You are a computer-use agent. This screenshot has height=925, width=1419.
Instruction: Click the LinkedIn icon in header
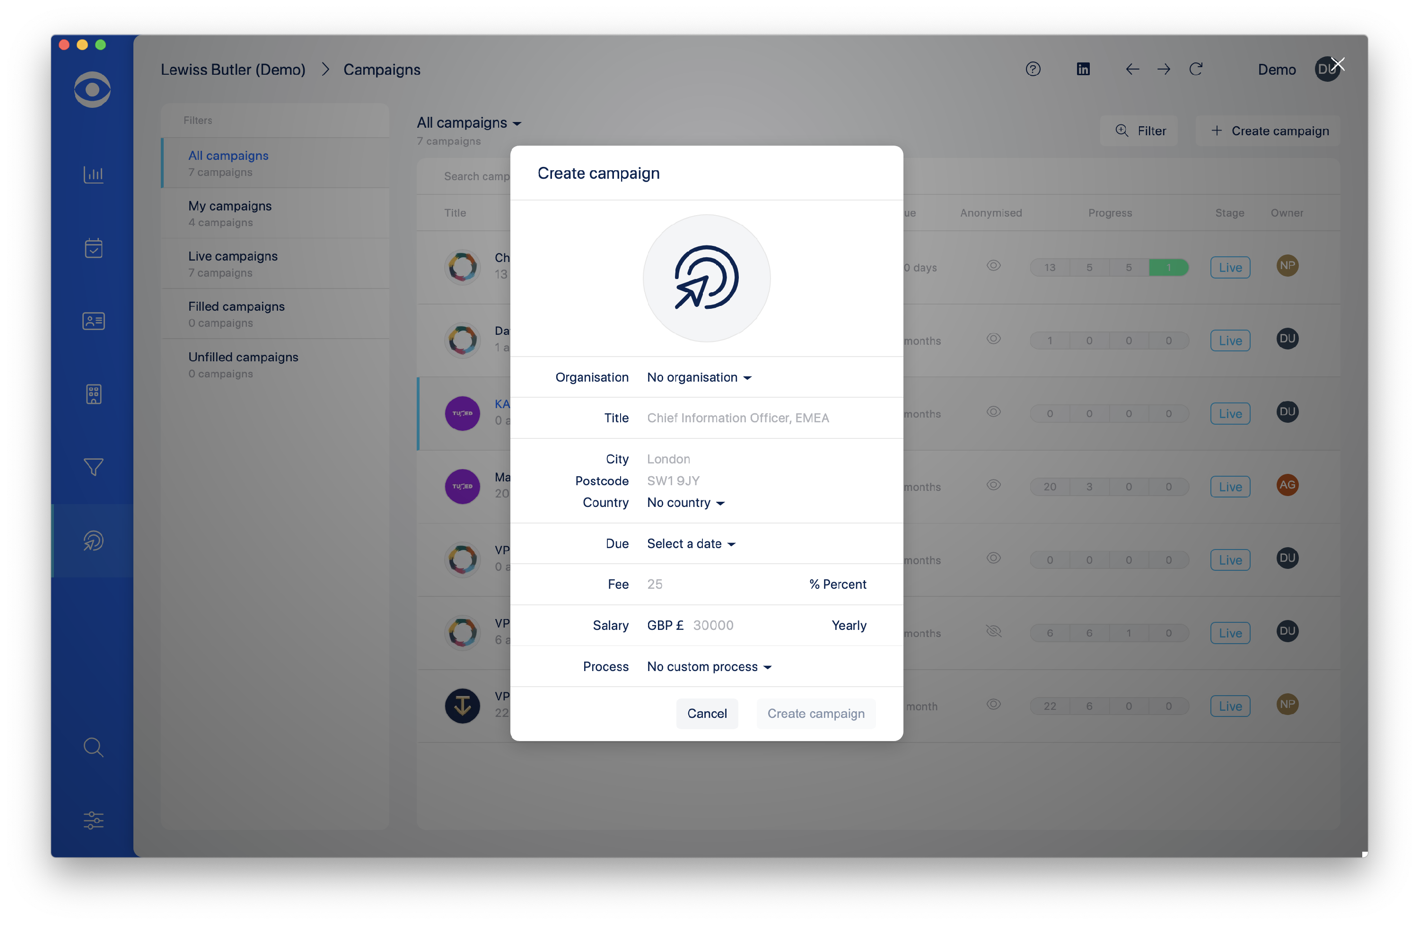coord(1083,69)
